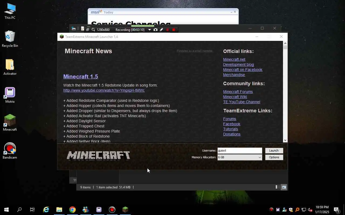Open the Windows Start menu

click(6, 210)
